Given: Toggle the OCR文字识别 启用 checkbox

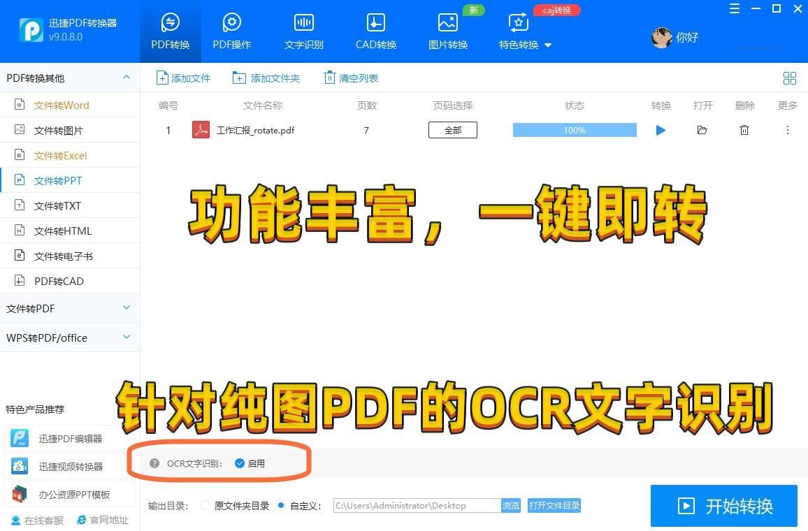Looking at the screenshot, I should coord(240,463).
